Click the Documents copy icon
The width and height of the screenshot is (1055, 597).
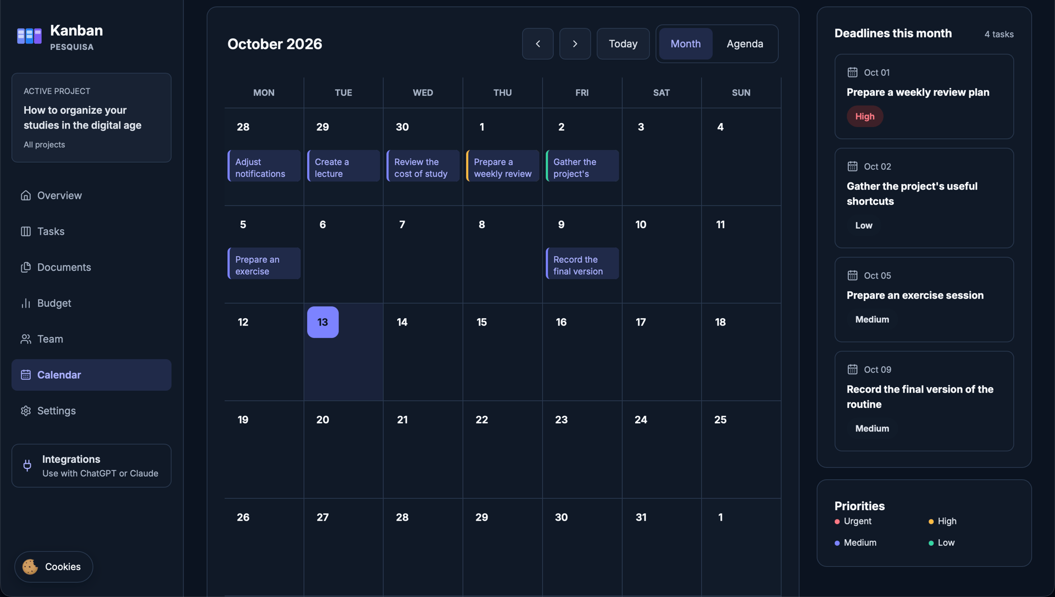(26, 267)
